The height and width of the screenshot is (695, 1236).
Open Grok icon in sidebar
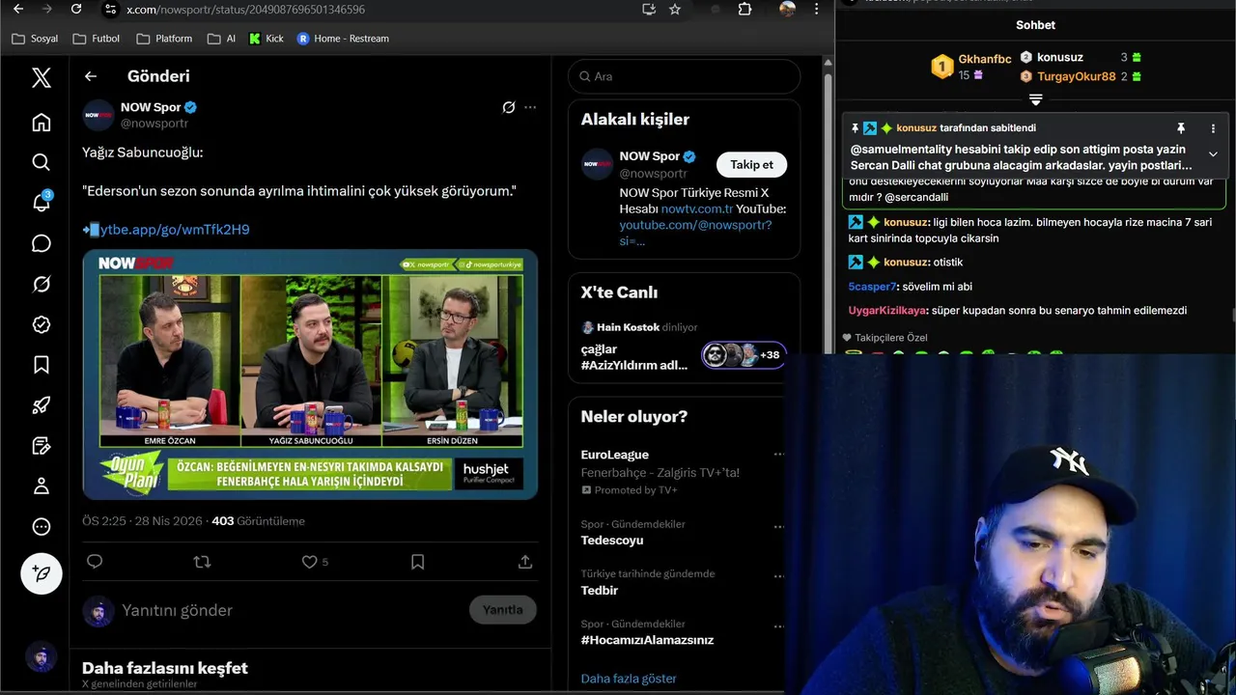41,284
